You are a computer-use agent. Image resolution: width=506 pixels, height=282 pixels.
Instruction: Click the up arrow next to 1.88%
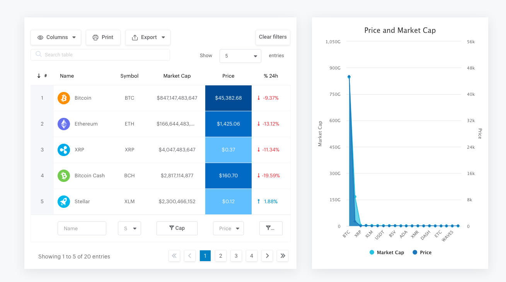pos(259,202)
